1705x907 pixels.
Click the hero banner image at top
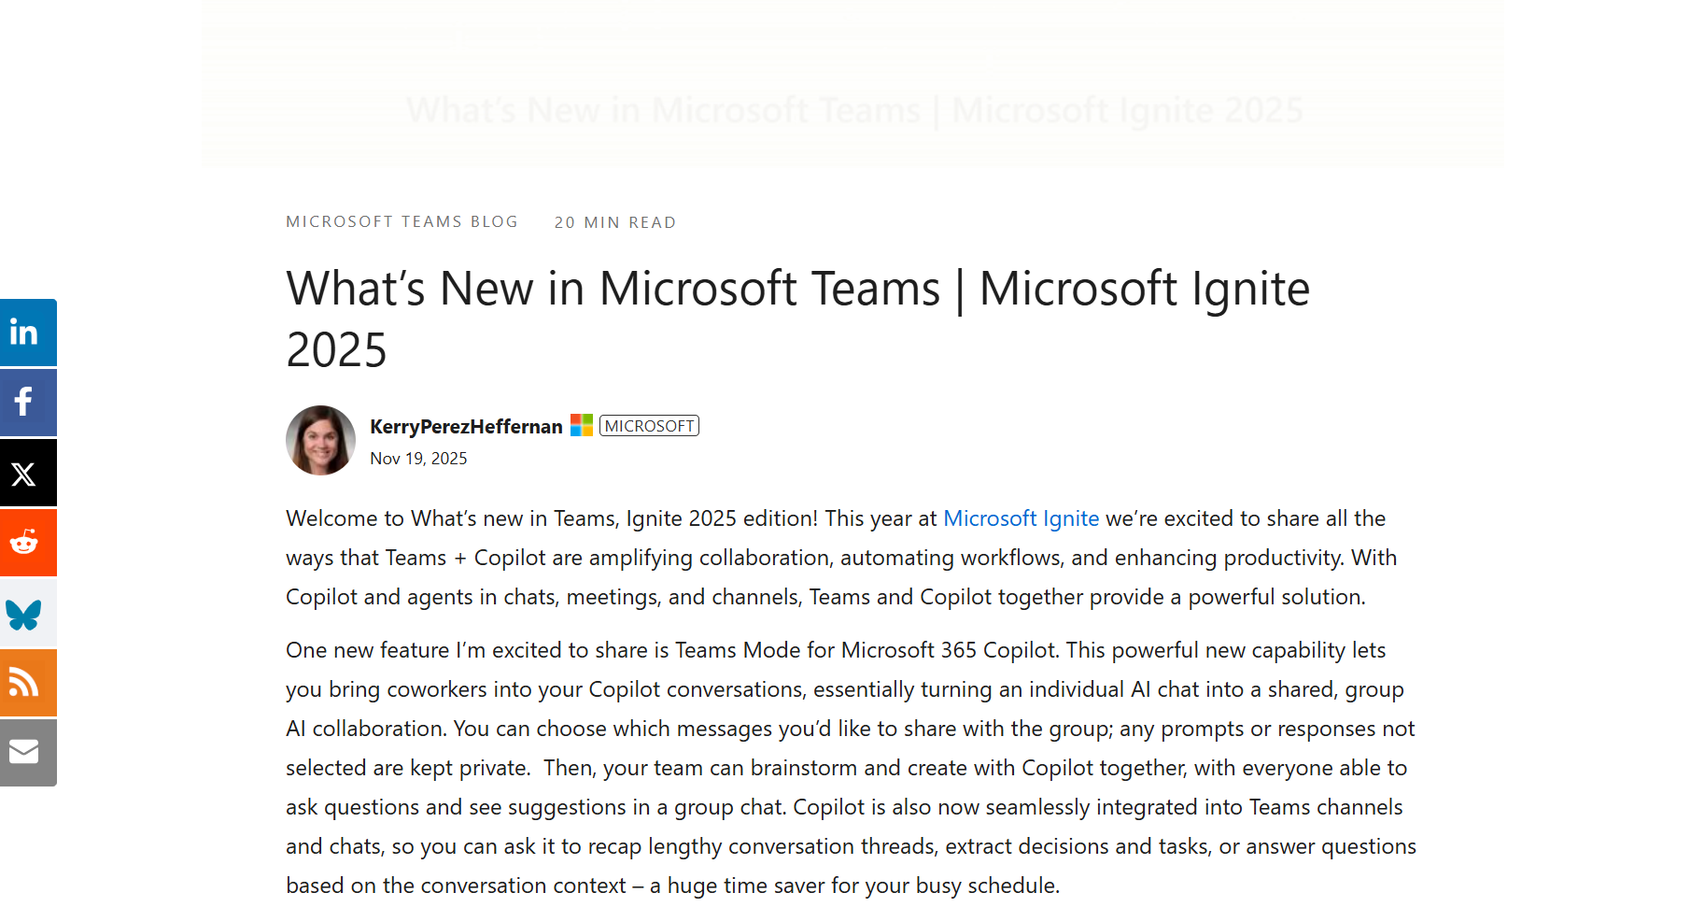point(852,84)
